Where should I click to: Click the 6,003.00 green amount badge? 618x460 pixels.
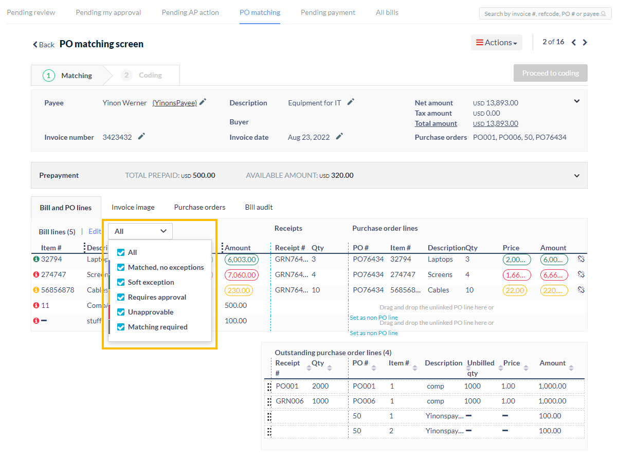click(242, 260)
